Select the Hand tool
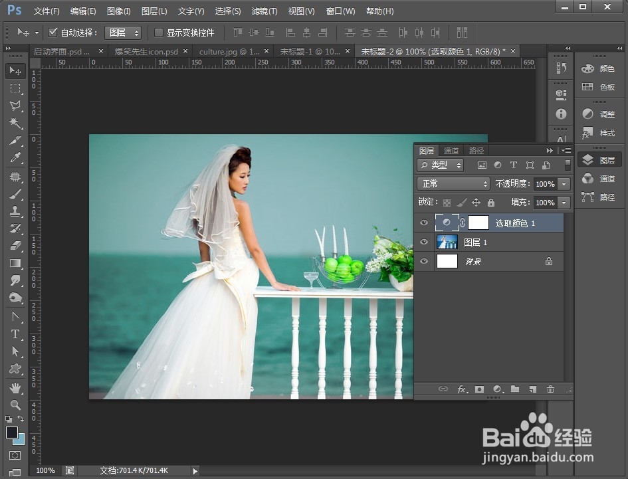 (15, 388)
